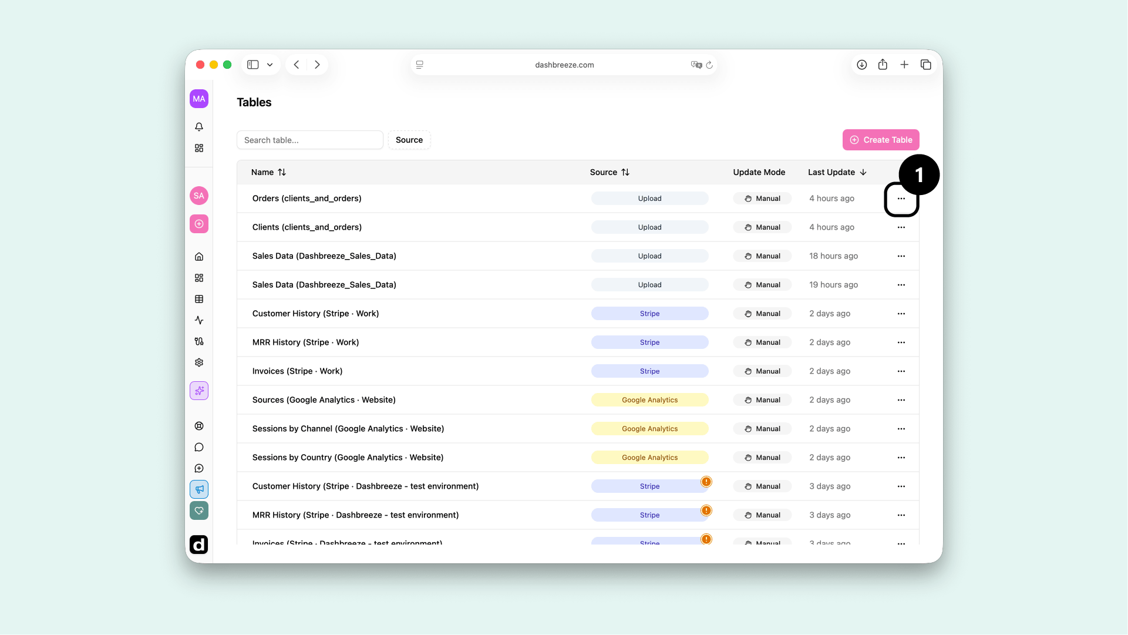Open options menu for Sessions by Country row
Viewport: 1128px width, 635px height.
click(x=901, y=458)
